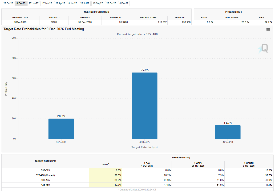Click the CONTRACT column header
The height and width of the screenshot is (191, 275).
click(54, 18)
